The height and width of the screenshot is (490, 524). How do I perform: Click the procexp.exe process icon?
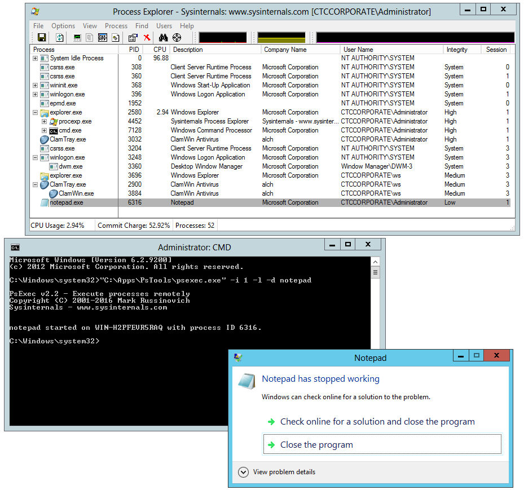[x=54, y=121]
